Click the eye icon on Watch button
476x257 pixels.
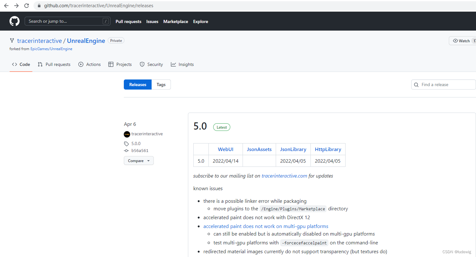tap(455, 41)
